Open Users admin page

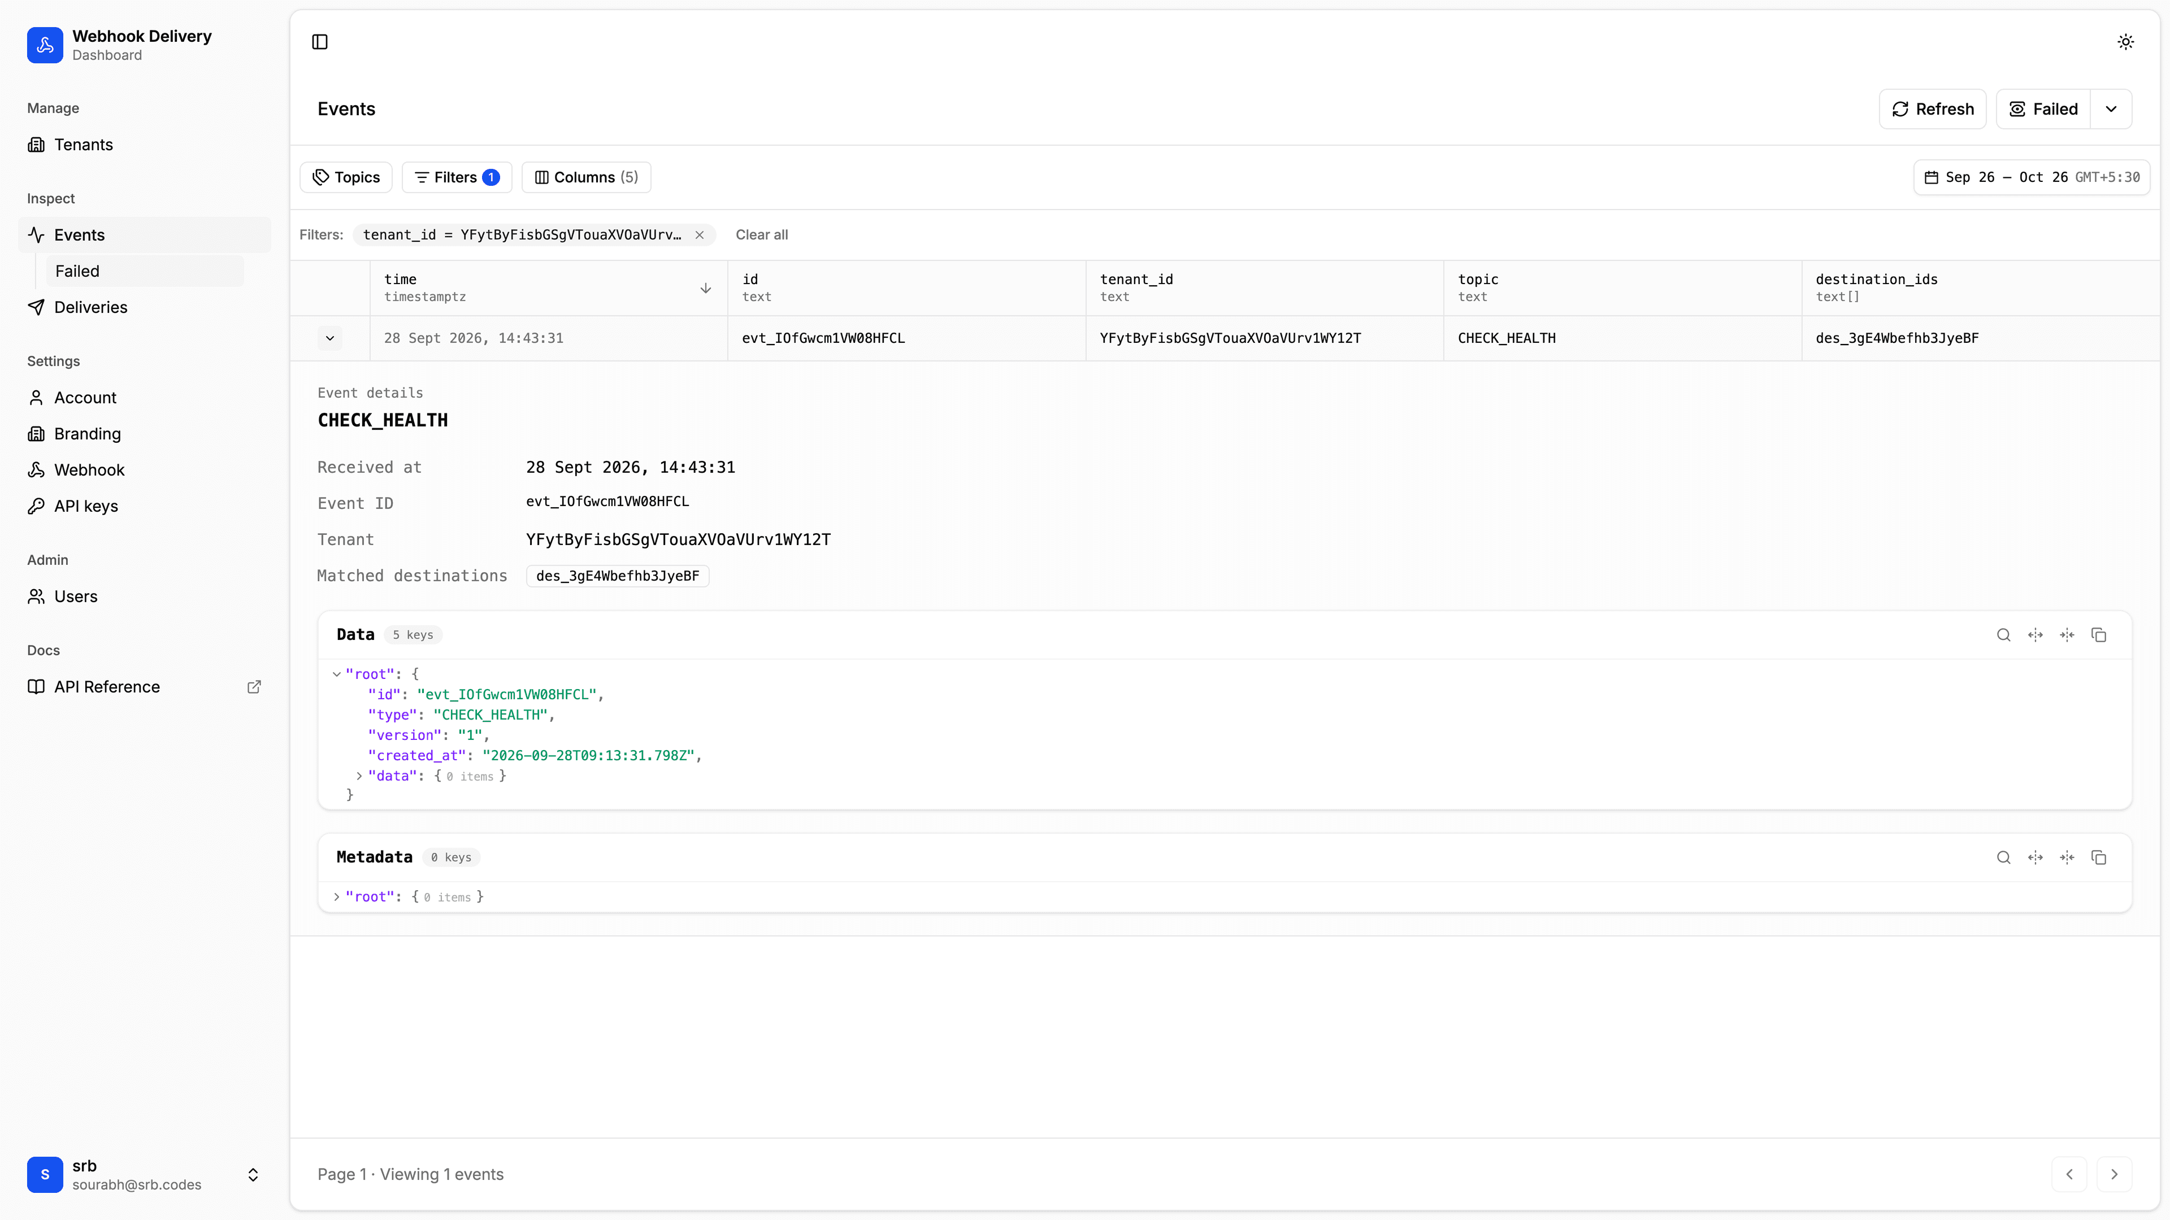pos(145,596)
